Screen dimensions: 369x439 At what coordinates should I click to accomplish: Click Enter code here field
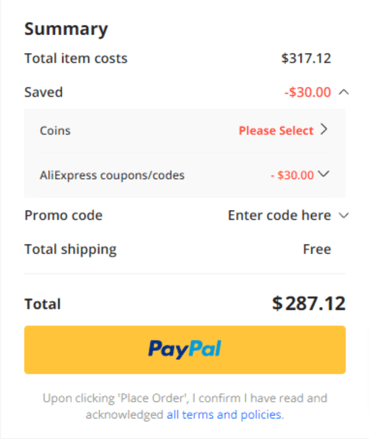coord(279,215)
